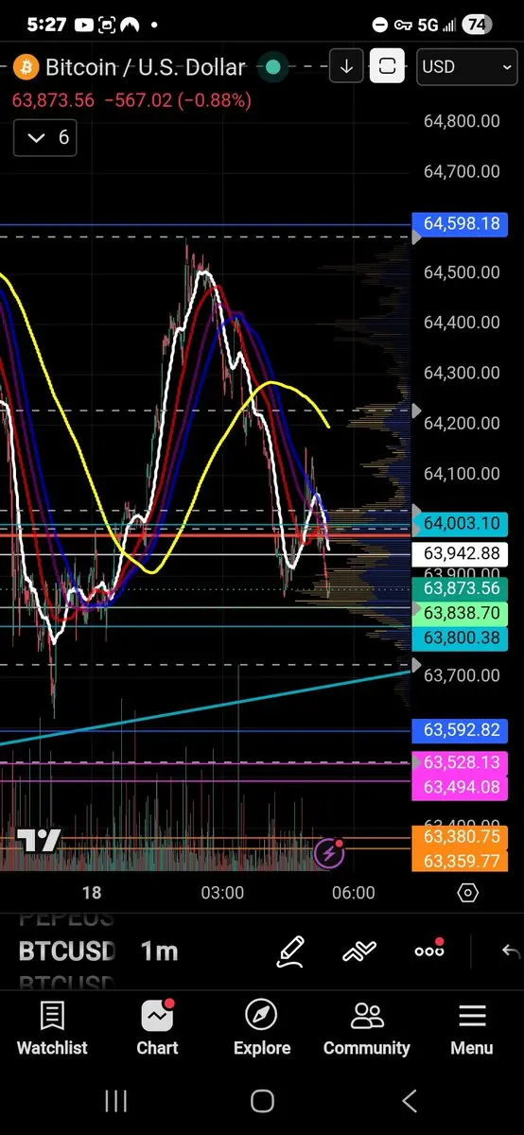
Task: Tap the 63,942.88 white price label
Action: 462,553
